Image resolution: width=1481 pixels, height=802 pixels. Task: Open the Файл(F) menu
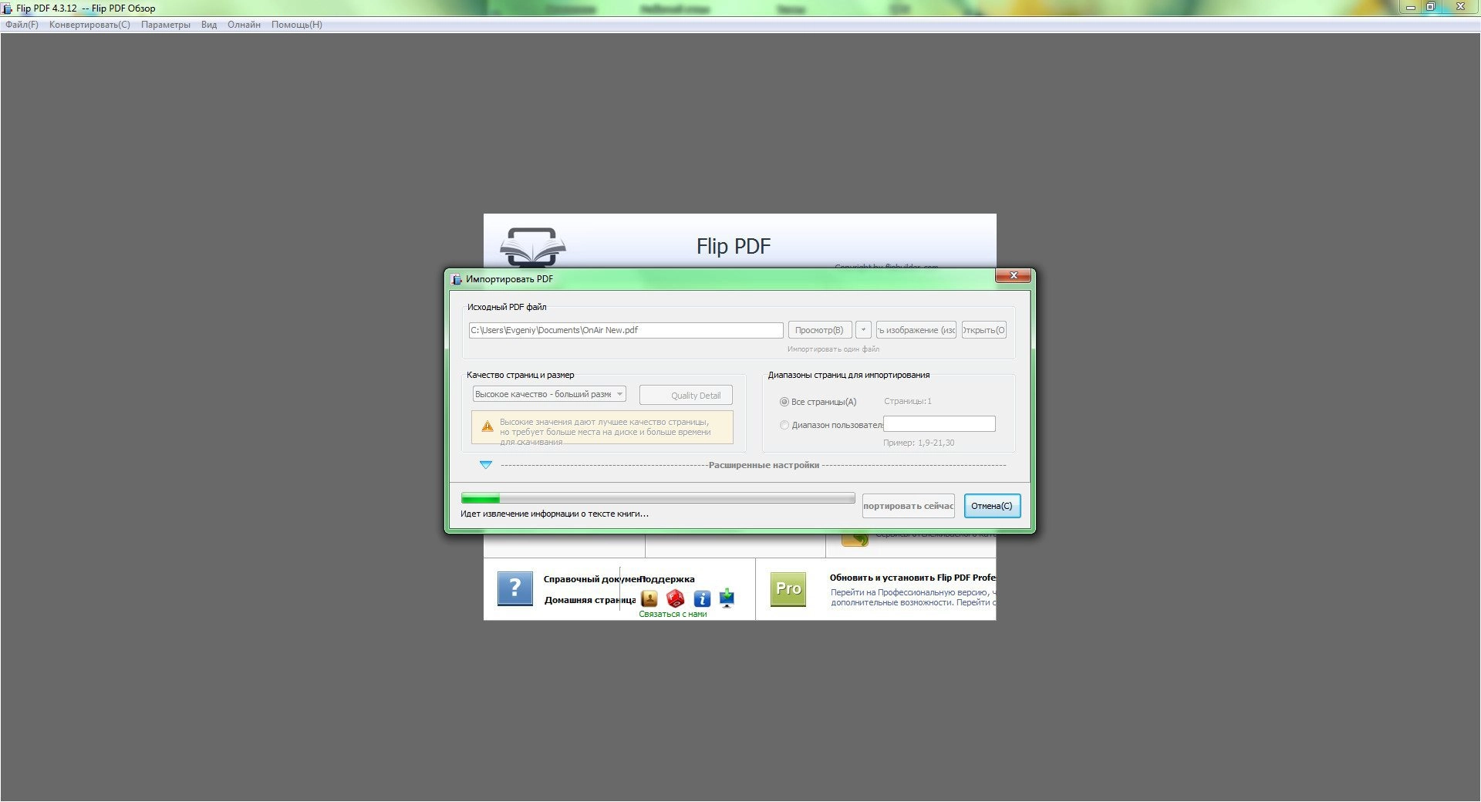[x=22, y=25]
